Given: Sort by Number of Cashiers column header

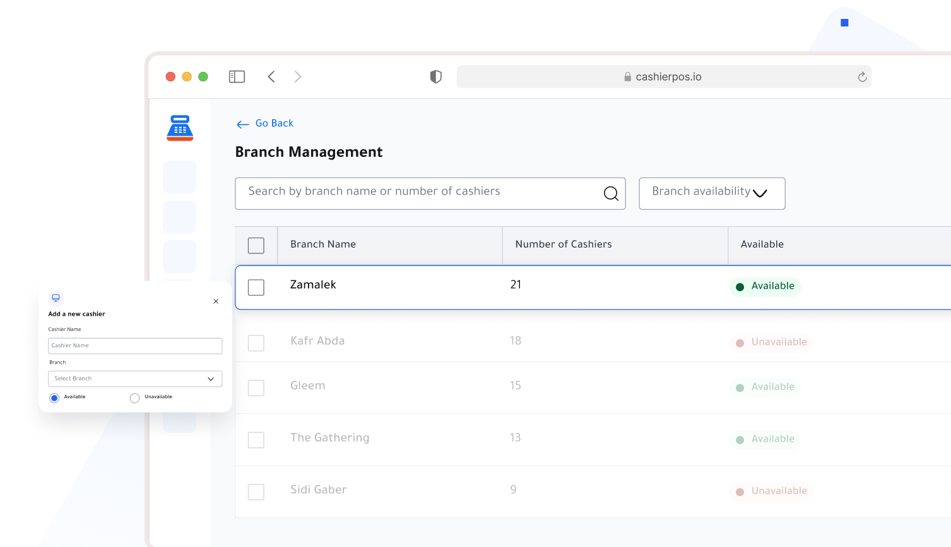Looking at the screenshot, I should [x=564, y=245].
